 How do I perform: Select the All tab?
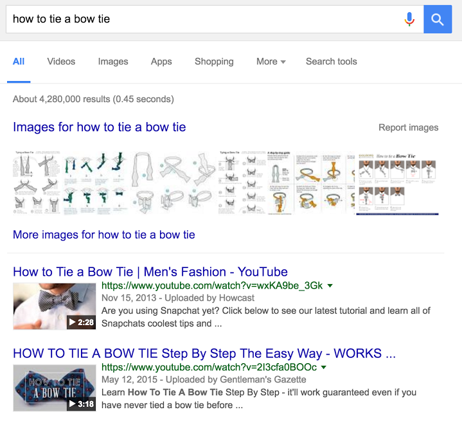(x=19, y=61)
